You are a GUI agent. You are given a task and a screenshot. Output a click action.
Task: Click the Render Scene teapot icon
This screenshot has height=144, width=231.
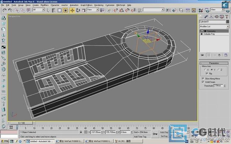click(x=207, y=10)
